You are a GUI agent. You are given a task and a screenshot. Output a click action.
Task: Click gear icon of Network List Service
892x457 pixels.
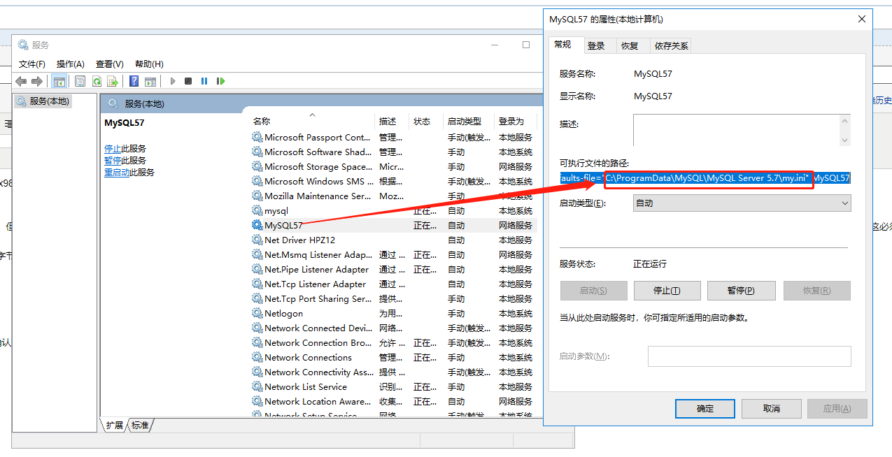(x=257, y=386)
